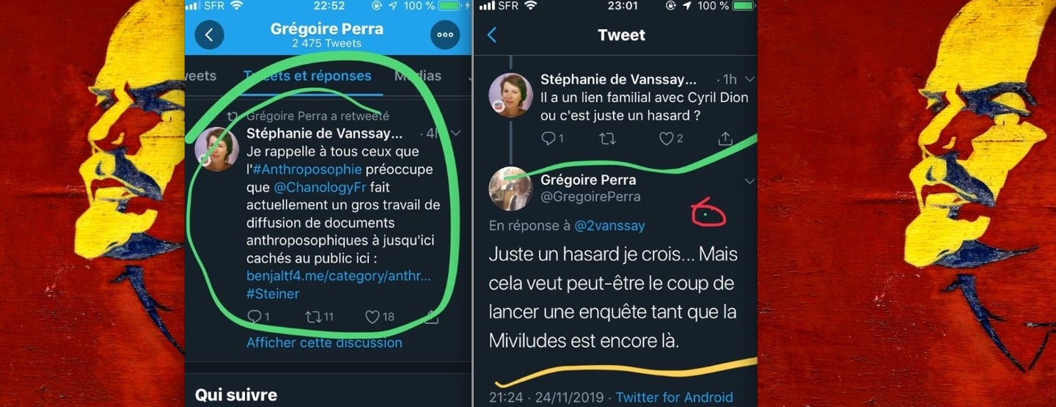Expand the menu chevron on the retweeted tweet
Screen dimensions: 1056x407
tap(455, 133)
